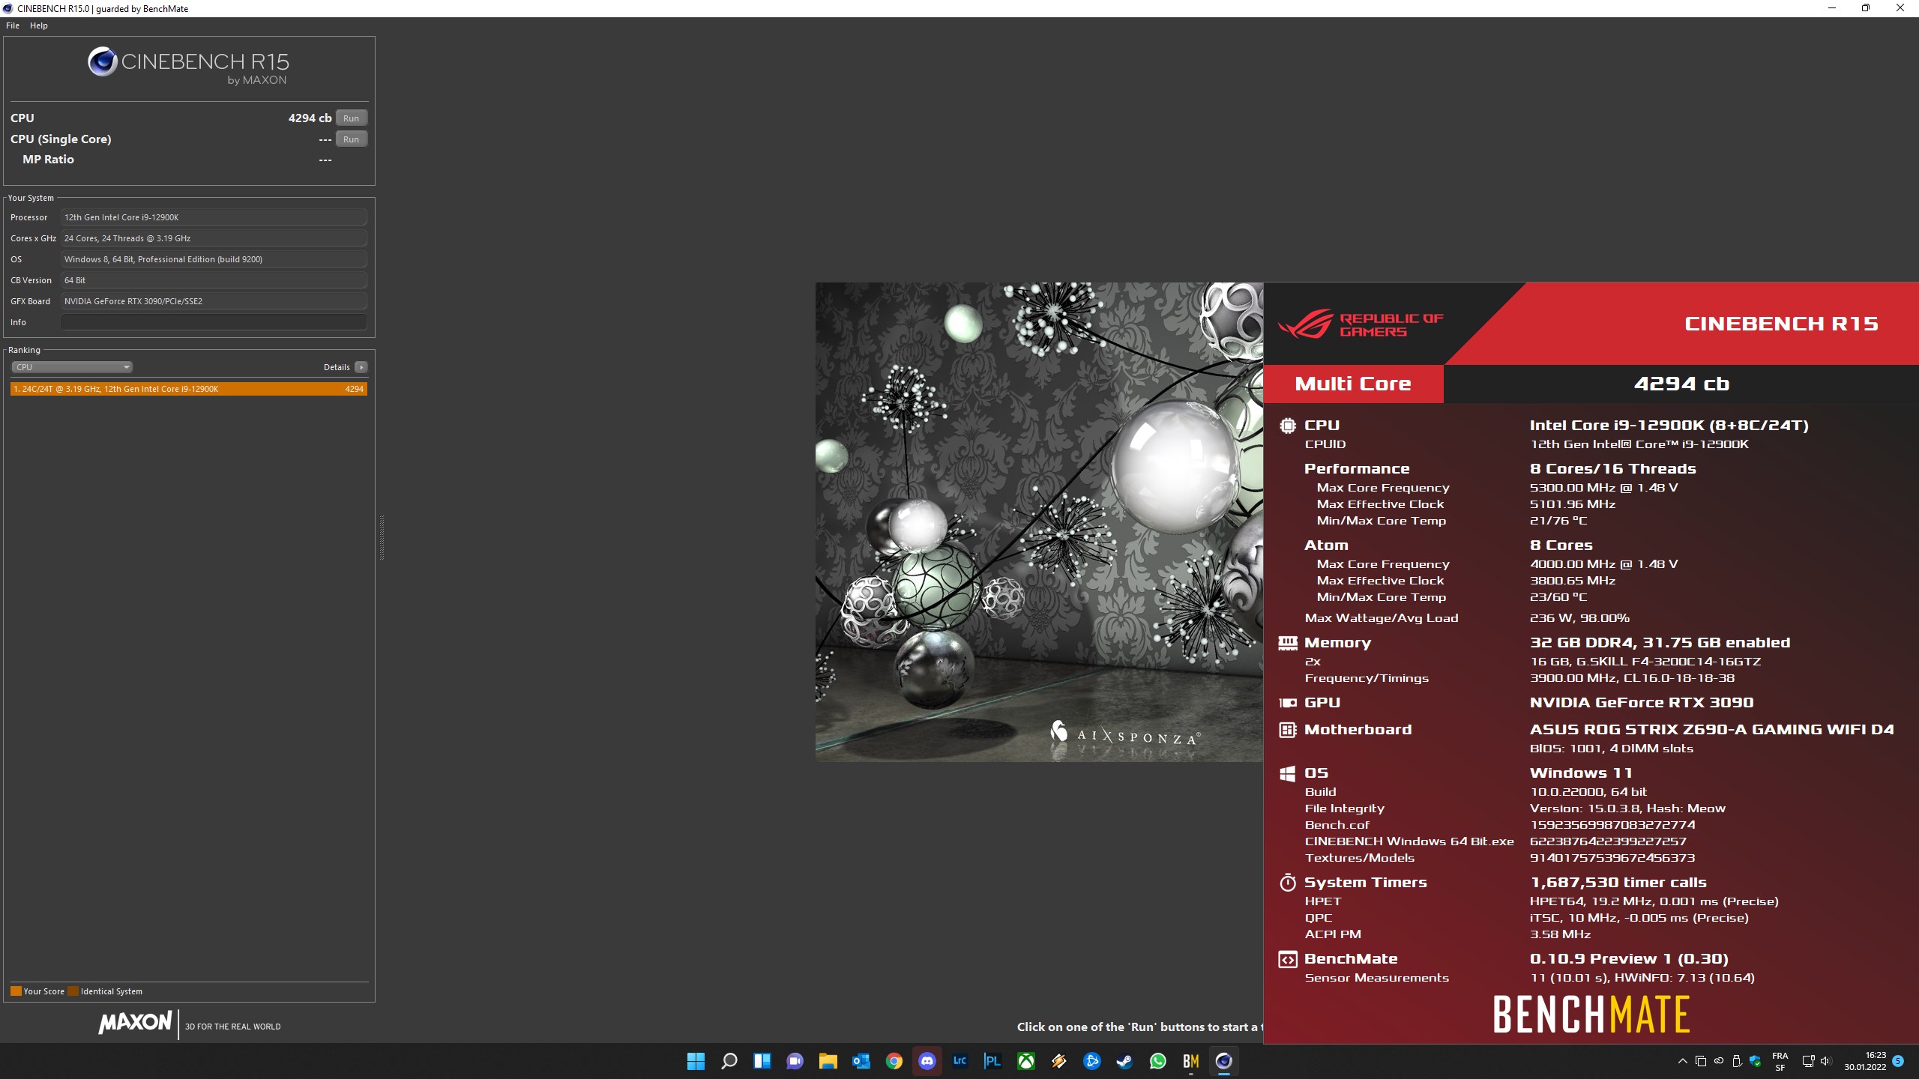This screenshot has height=1079, width=1919.
Task: Click the Info input field
Action: 214,322
